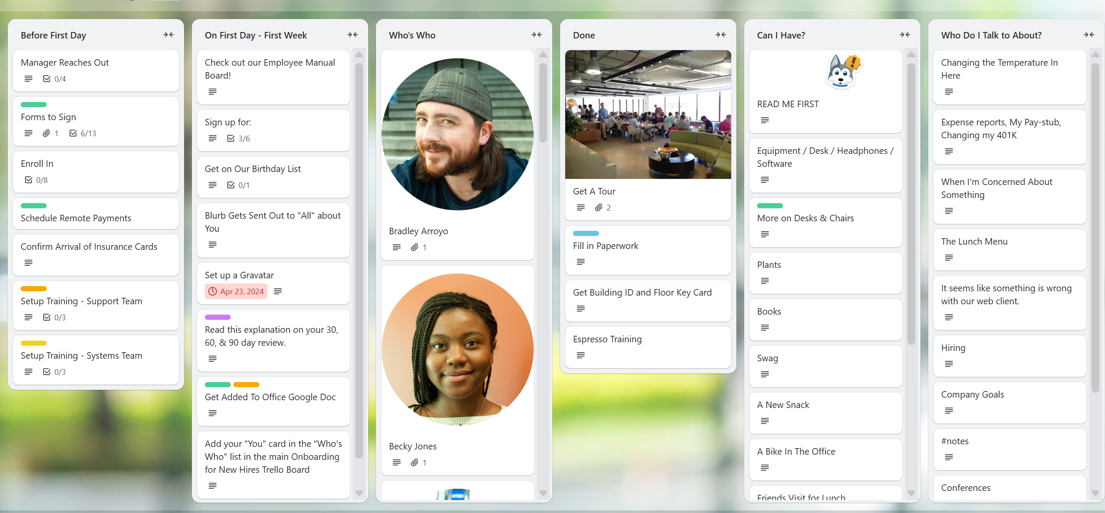Collapse the Before First Day list

(169, 35)
